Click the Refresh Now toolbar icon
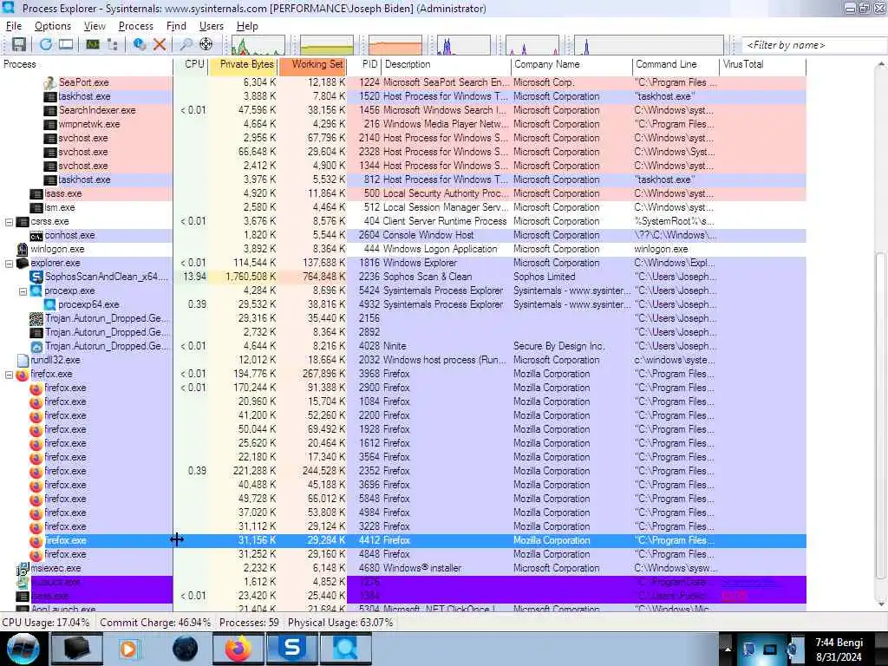Screen dimensions: 888x666 46,44
